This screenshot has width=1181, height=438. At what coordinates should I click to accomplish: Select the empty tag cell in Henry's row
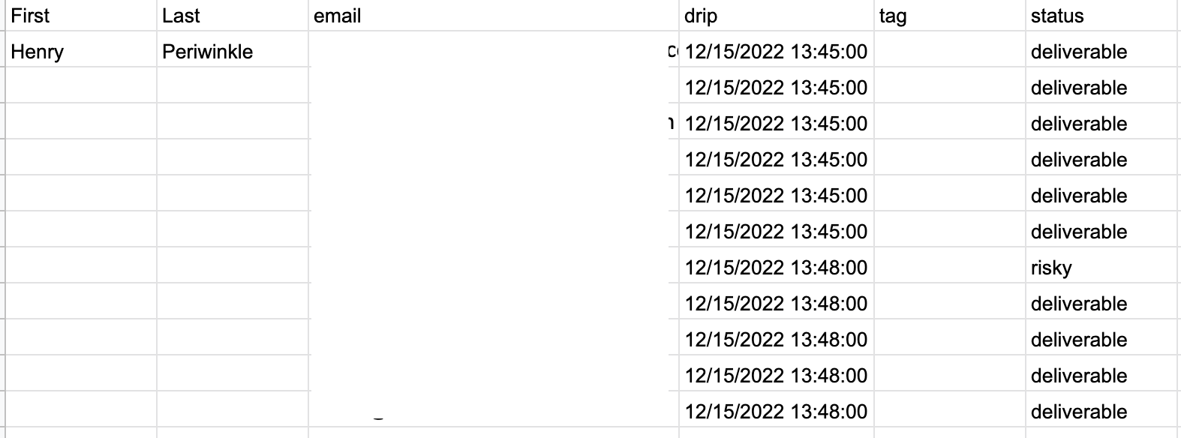click(950, 52)
